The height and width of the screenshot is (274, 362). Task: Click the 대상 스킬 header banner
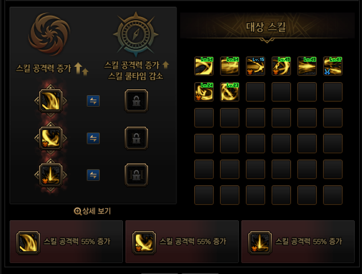tap(267, 26)
